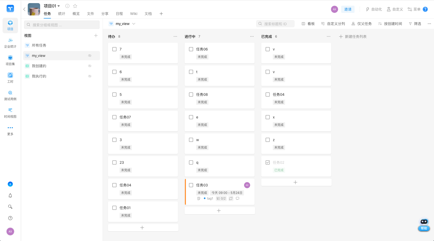Open 项目集 sidebar icon

(x=10, y=61)
